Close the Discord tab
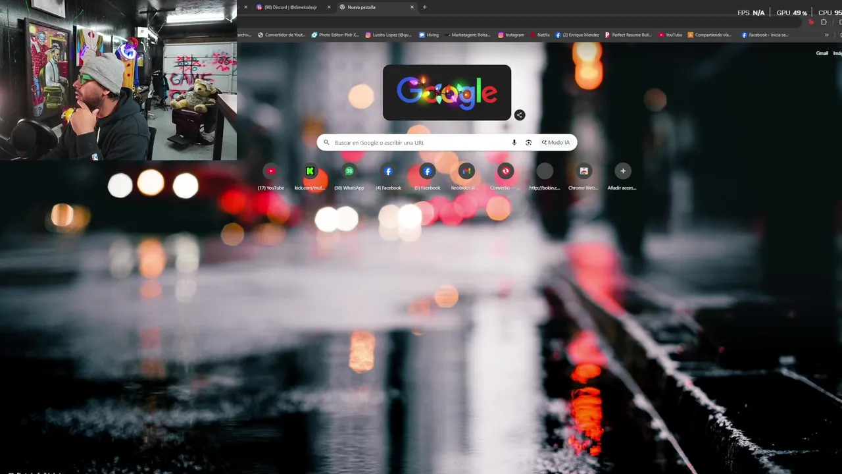 point(329,7)
